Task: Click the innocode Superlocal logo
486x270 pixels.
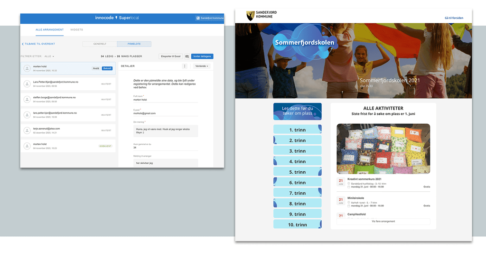Action: coord(117,18)
